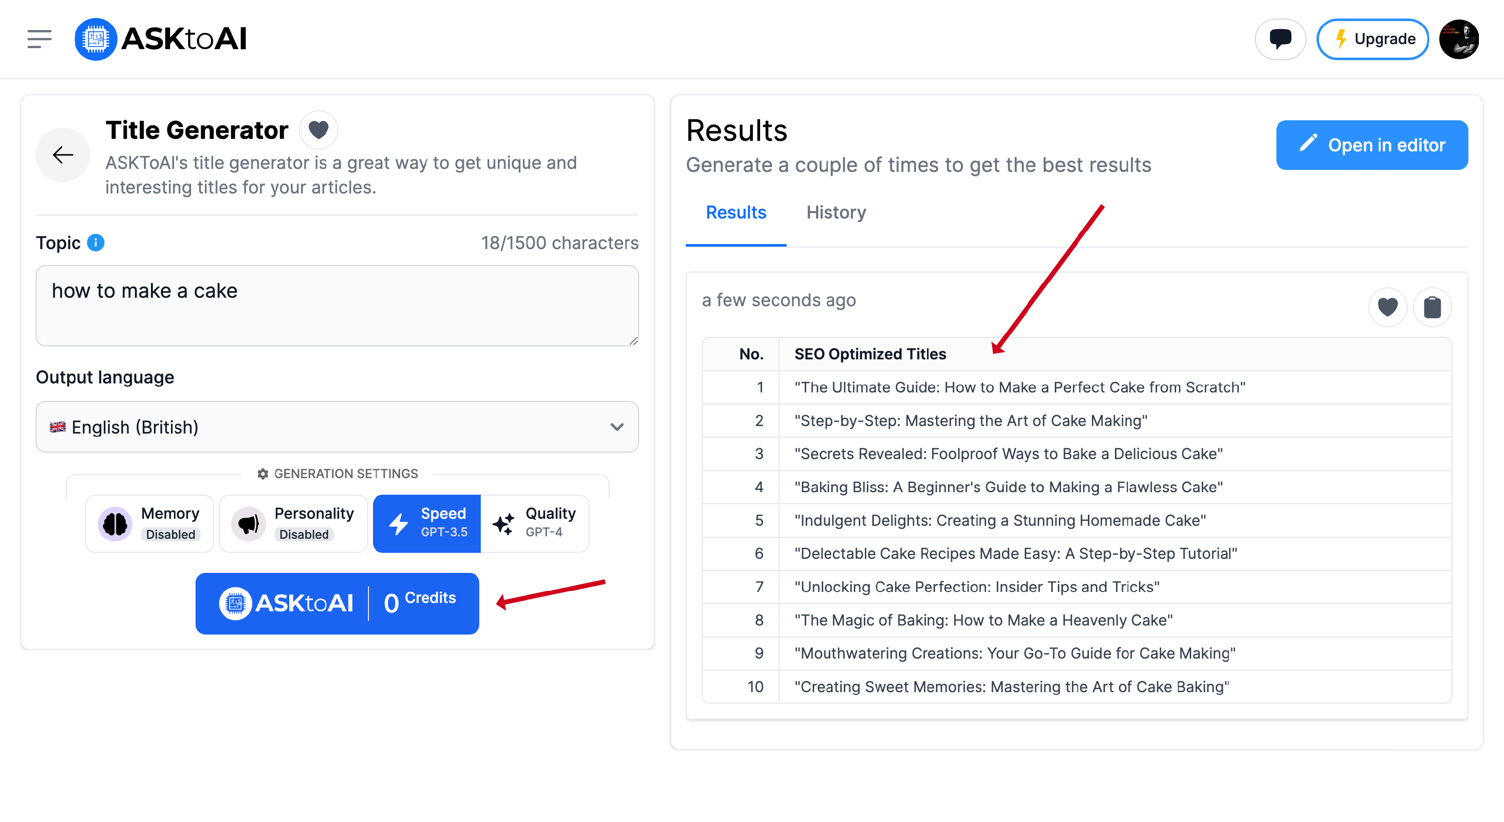Click inside the Topic text field

pos(336,305)
